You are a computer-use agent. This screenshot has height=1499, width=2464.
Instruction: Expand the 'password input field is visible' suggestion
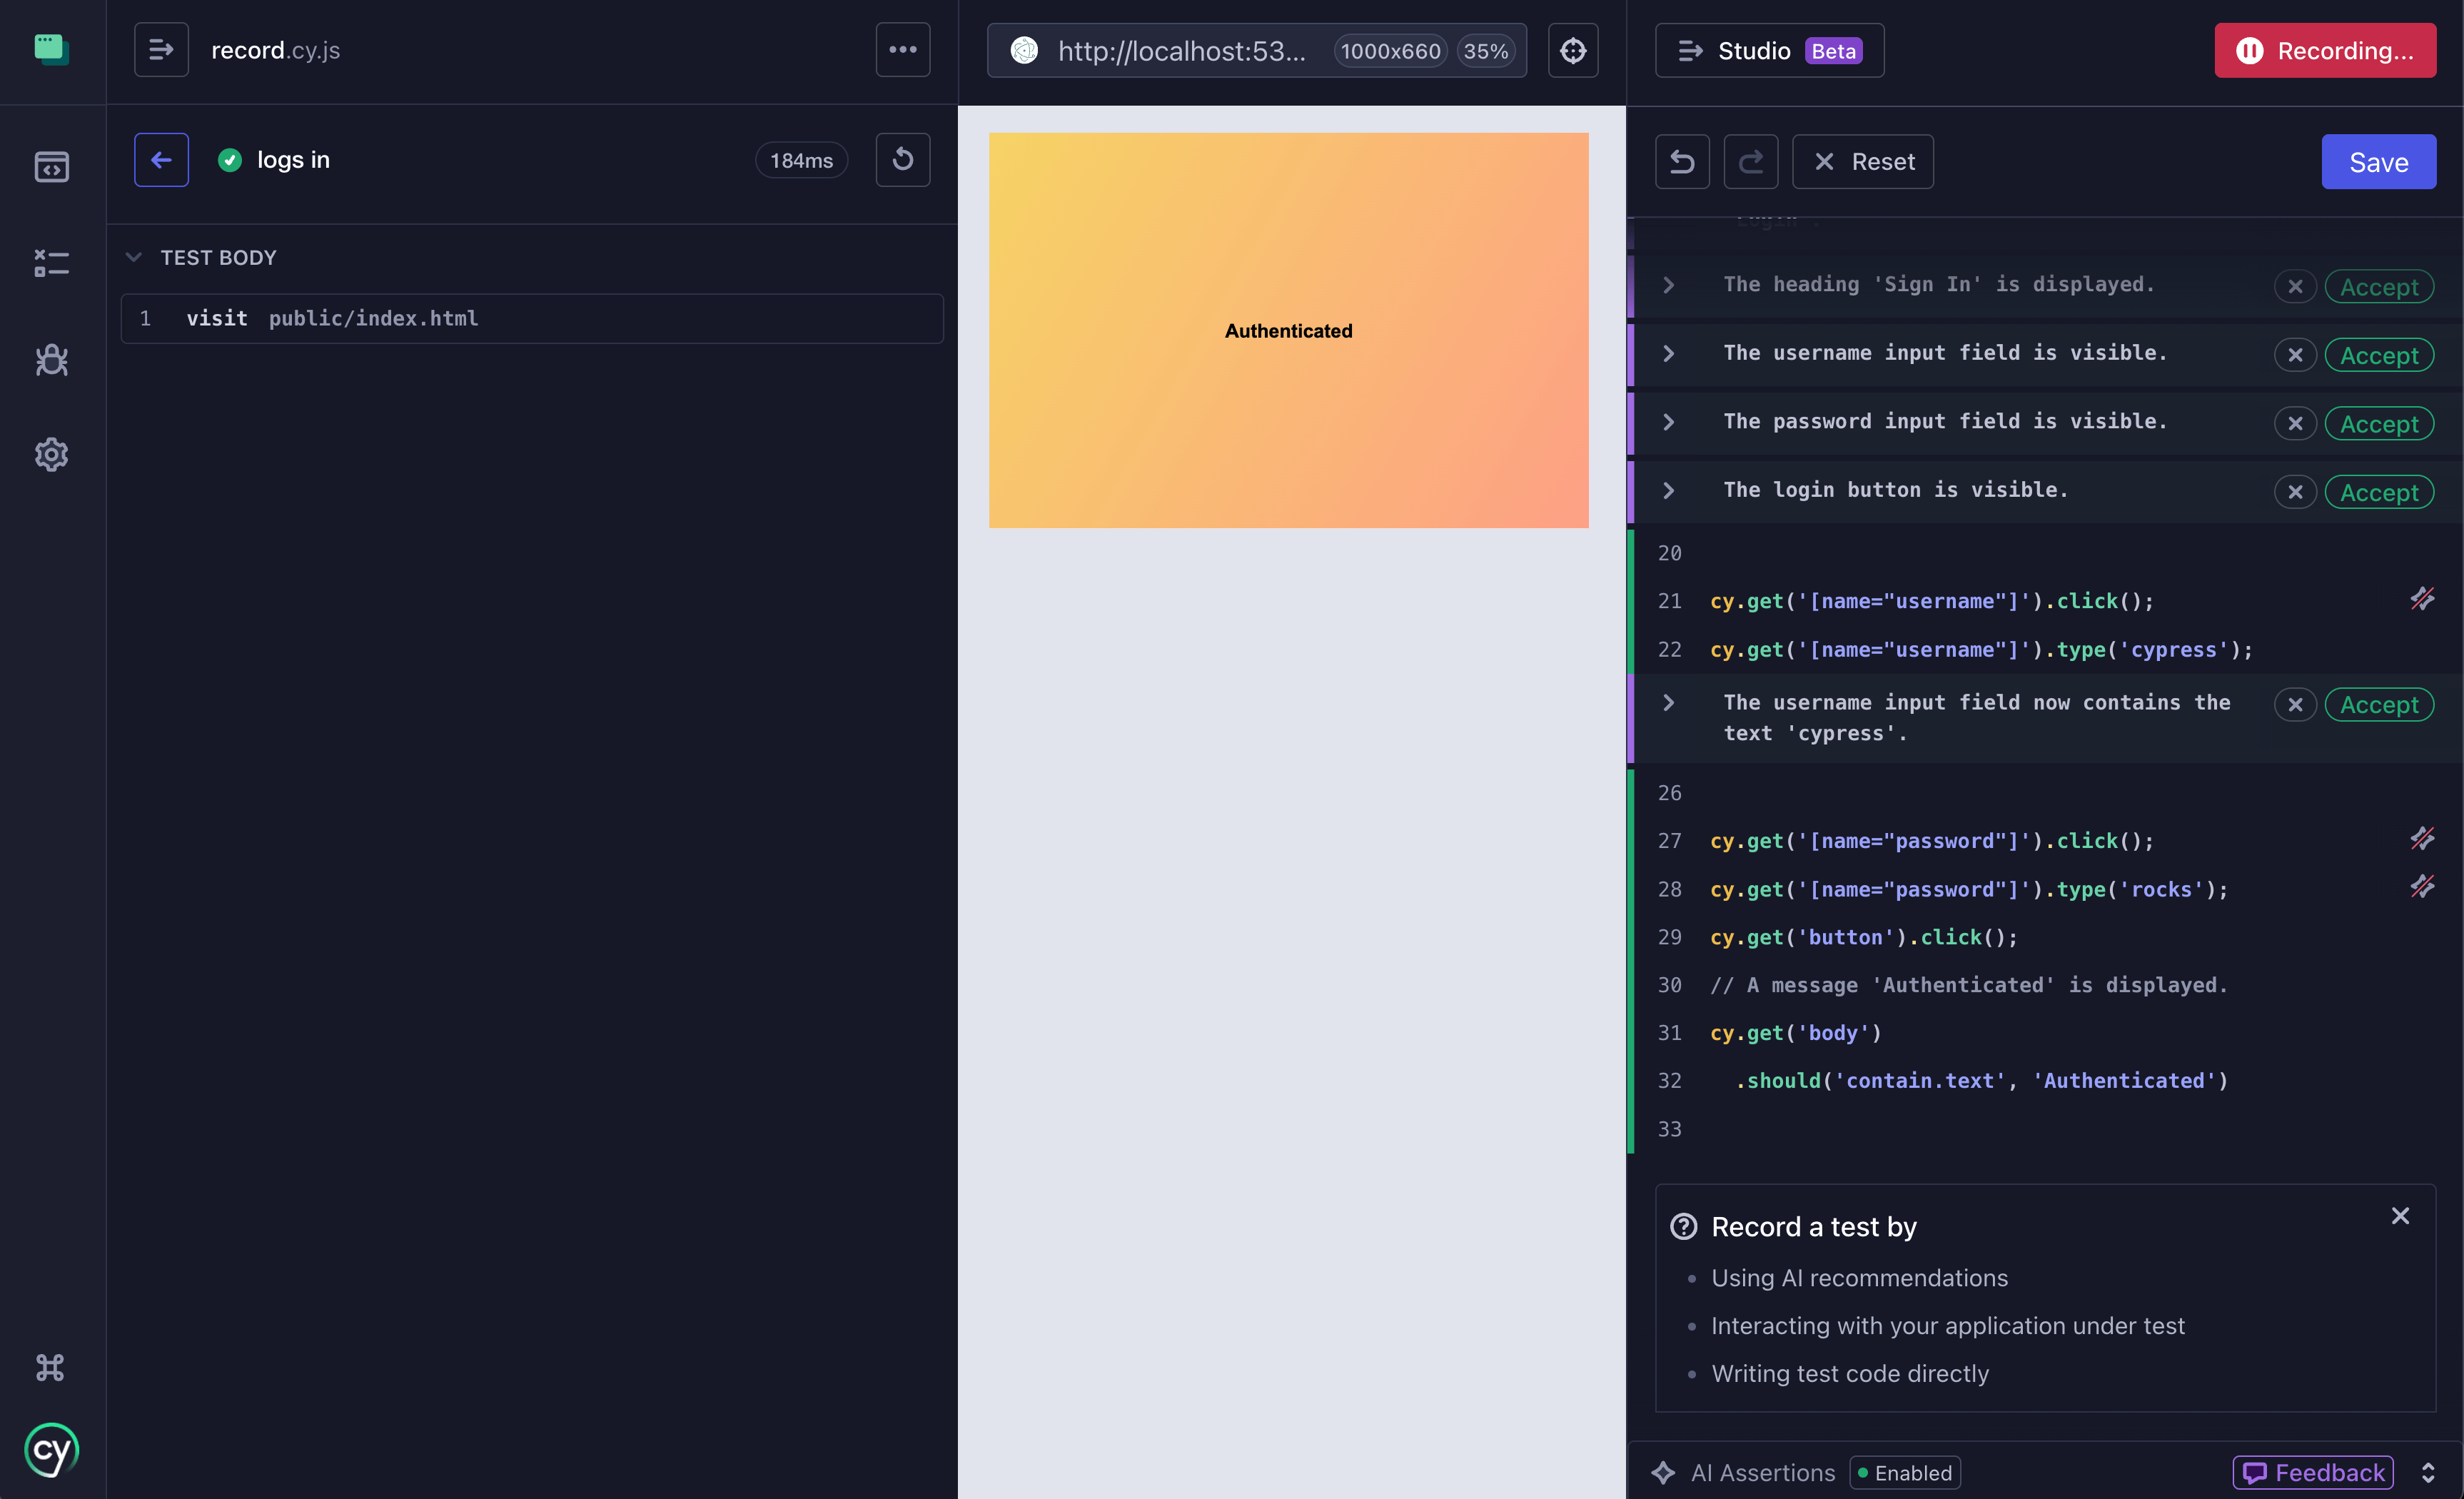pos(1668,422)
